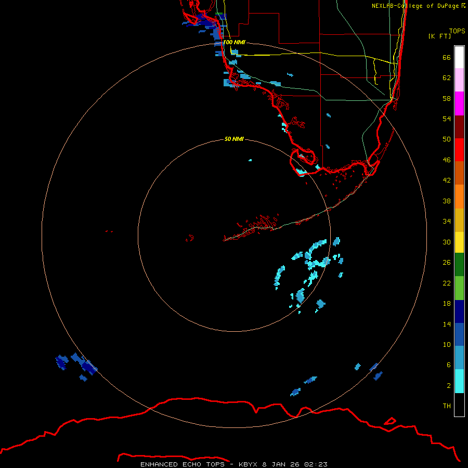Click the black threshold swatch at bar bottom
468x468 pixels.
(x=459, y=405)
